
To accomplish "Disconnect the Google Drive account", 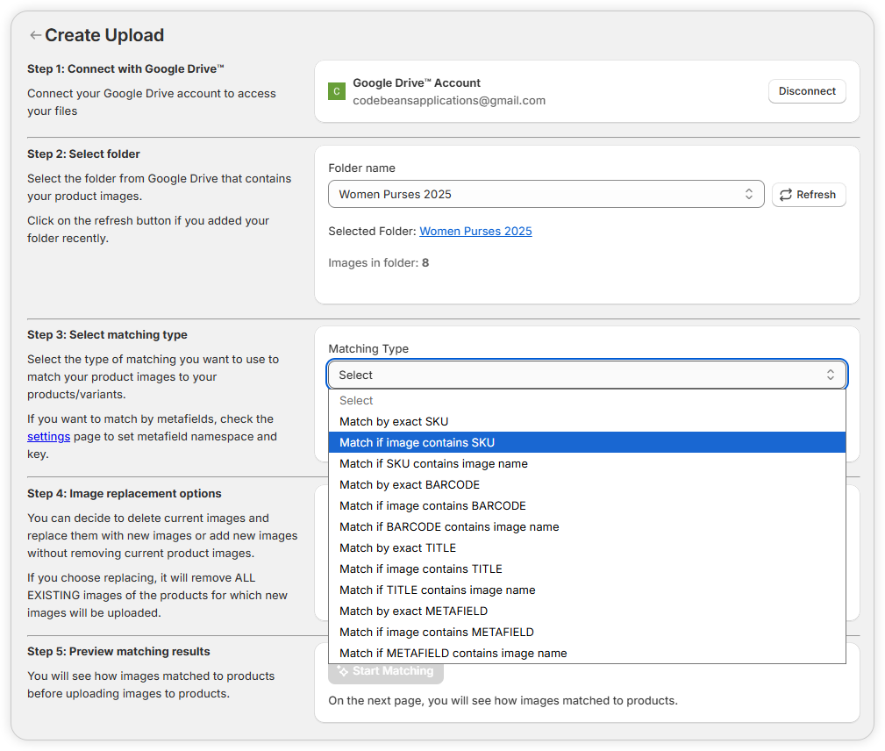I will [807, 91].
